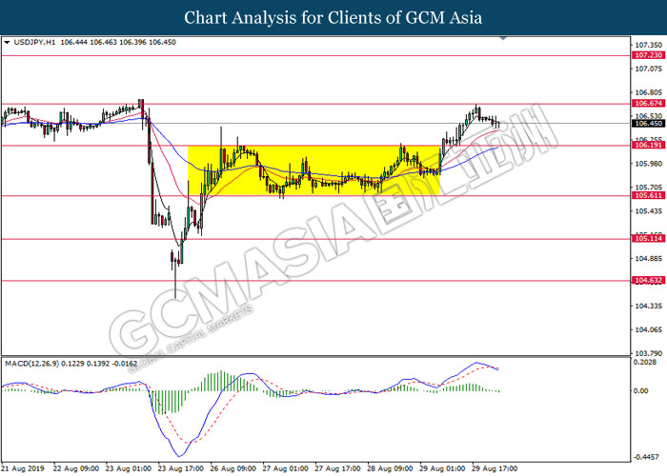Select the 107.230 red price label
The width and height of the screenshot is (667, 476).
[x=648, y=55]
